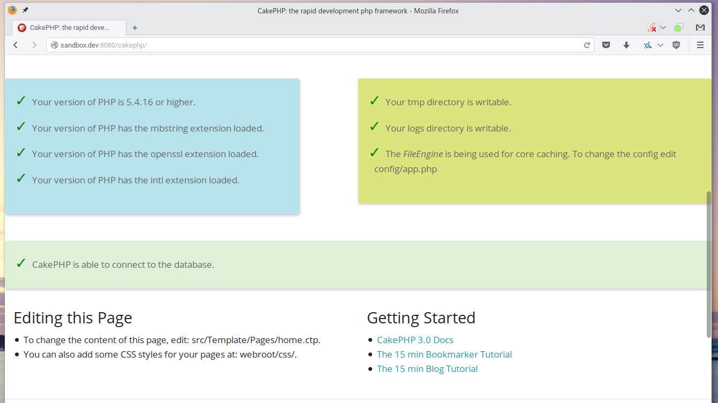The height and width of the screenshot is (403, 718).
Task: Expand the dropdown beside the blue bug icon
Action: coord(660,45)
